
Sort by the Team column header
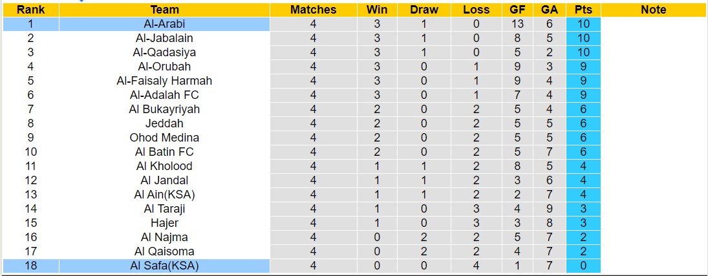pyautogui.click(x=164, y=10)
